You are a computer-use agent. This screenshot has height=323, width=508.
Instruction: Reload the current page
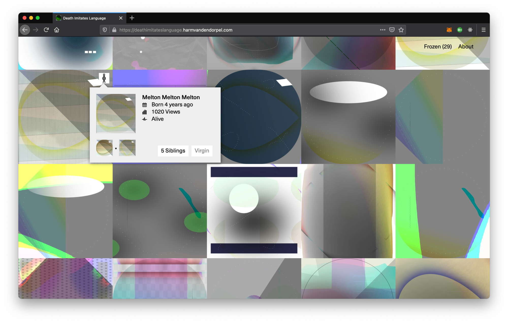[x=46, y=30]
